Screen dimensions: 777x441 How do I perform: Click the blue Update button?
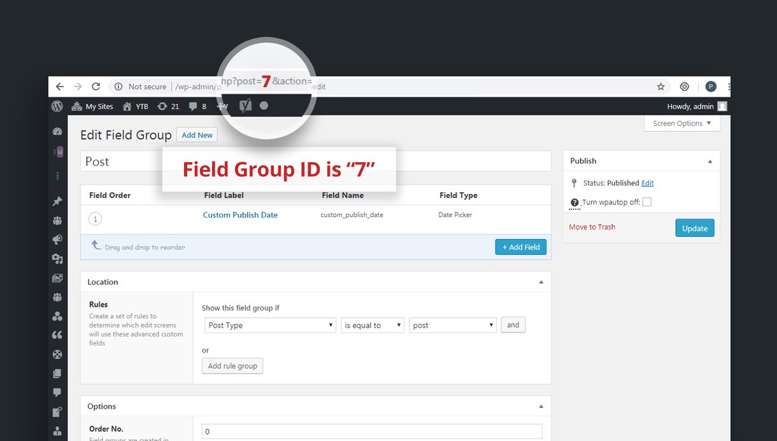[695, 228]
